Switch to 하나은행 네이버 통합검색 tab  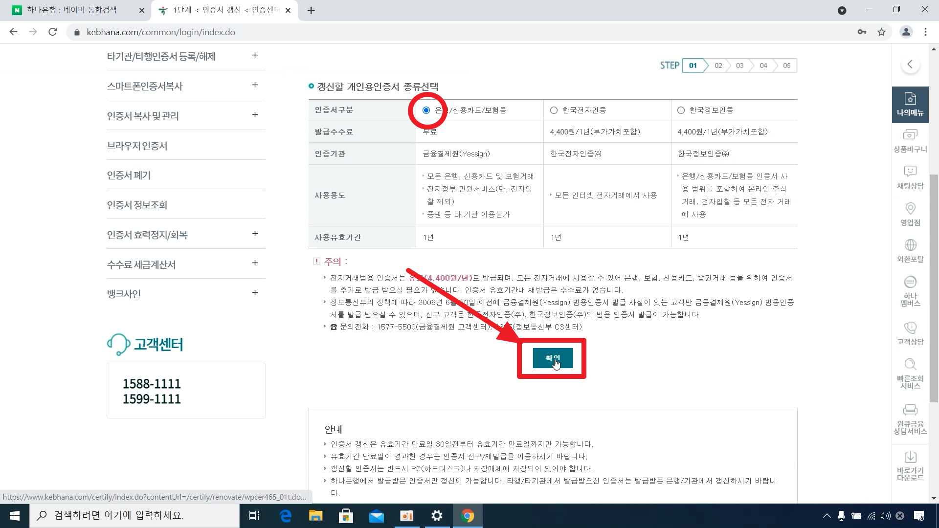[73, 10]
